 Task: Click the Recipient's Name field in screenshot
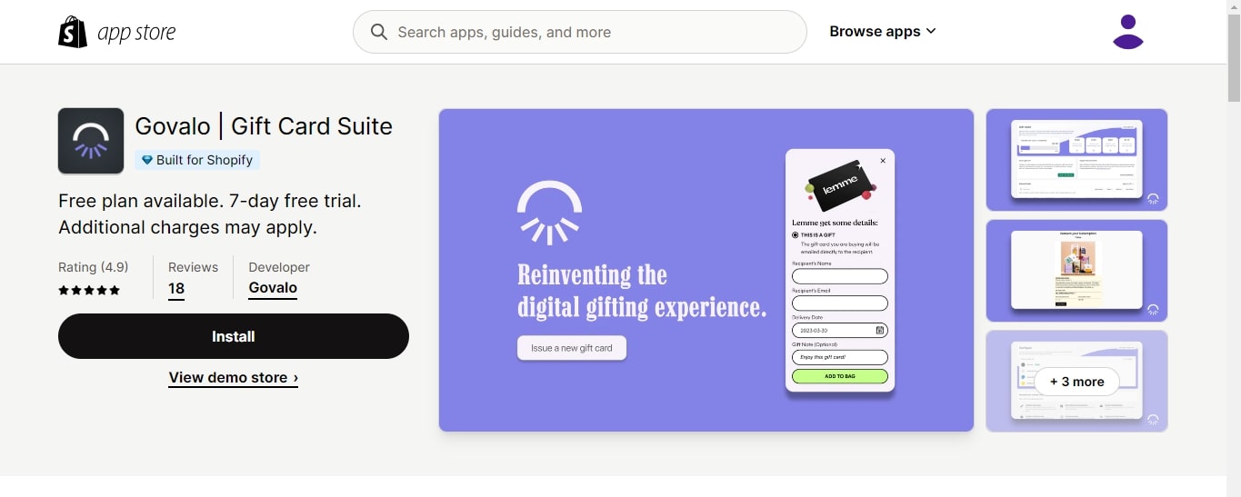(x=840, y=276)
